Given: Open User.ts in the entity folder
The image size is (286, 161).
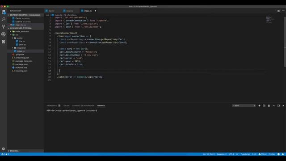Looking at the screenshot, I should [25, 45].
